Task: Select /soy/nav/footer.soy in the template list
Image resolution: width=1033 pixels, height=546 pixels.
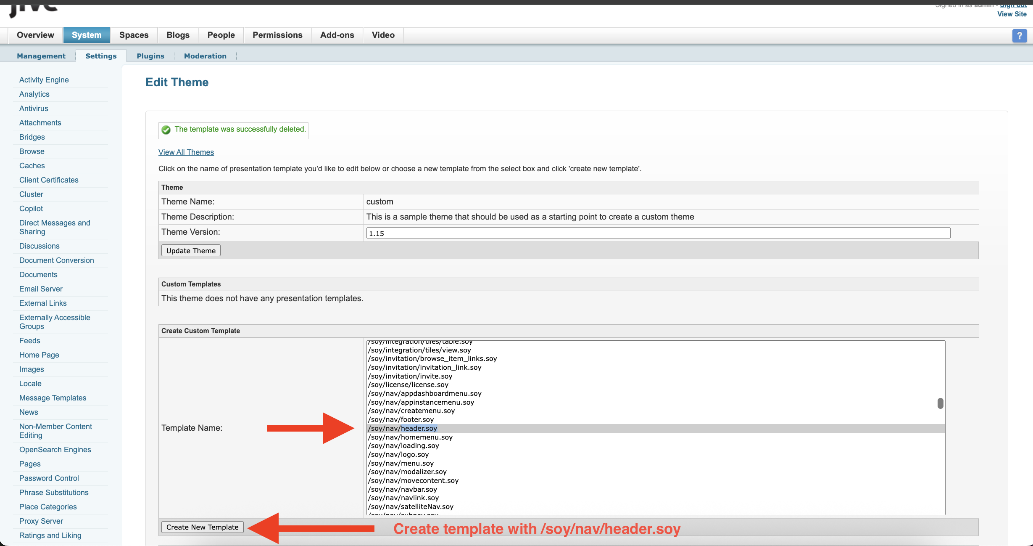Action: click(x=401, y=419)
